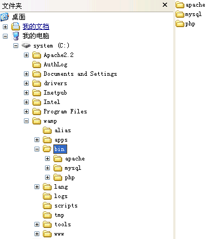Expand the www folder node

pos(37,234)
